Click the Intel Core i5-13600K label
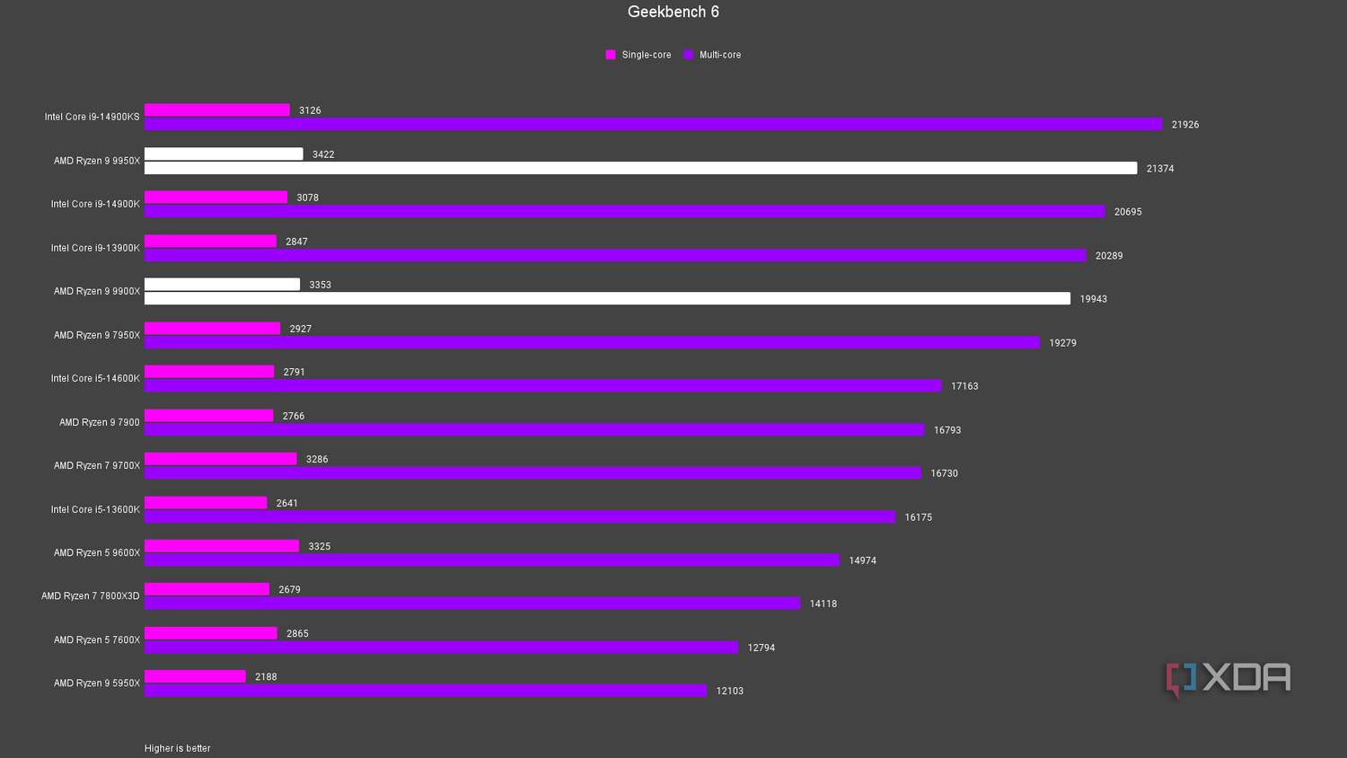Image resolution: width=1347 pixels, height=758 pixels. point(94,509)
